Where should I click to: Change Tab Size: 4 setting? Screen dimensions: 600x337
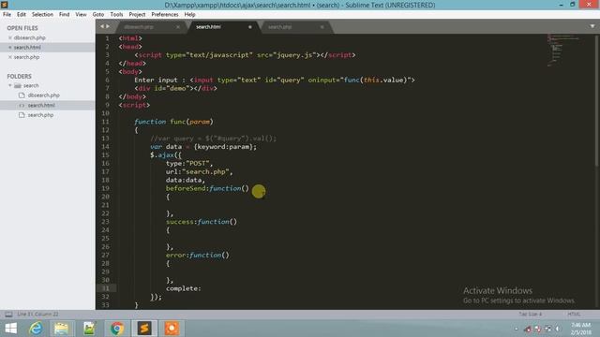(x=530, y=315)
